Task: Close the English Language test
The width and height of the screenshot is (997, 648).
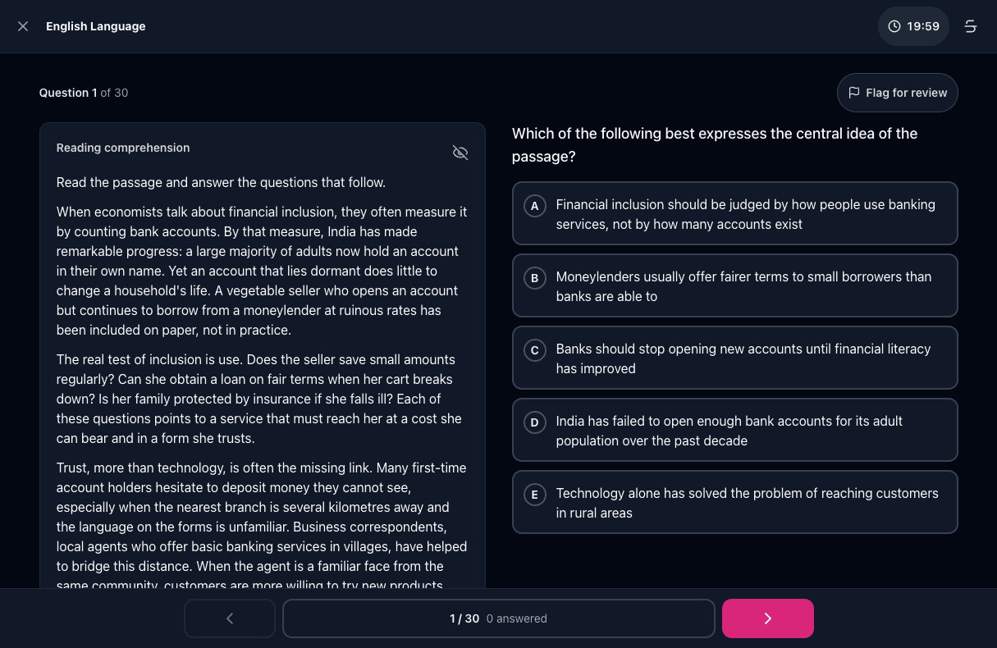Action: (23, 26)
